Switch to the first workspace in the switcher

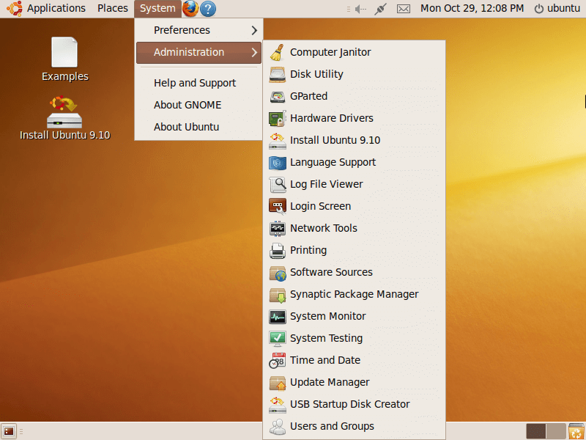536,431
